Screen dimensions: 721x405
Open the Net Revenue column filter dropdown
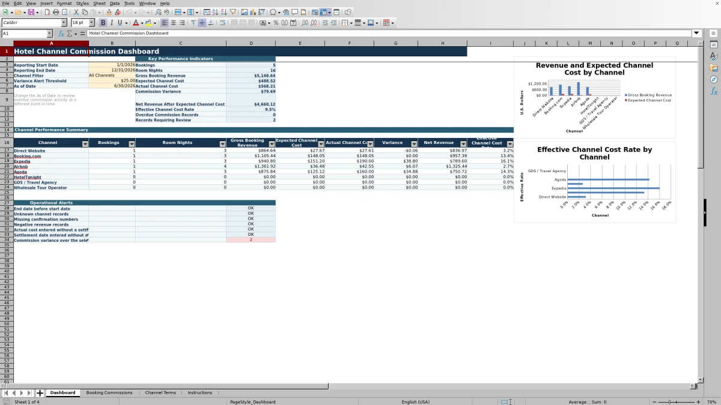point(463,144)
